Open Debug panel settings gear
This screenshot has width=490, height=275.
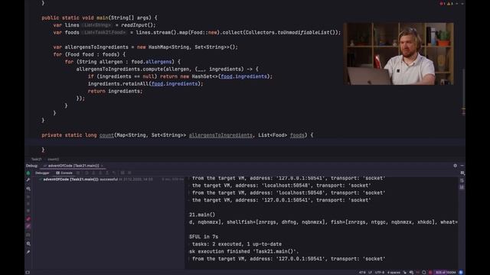point(455,166)
